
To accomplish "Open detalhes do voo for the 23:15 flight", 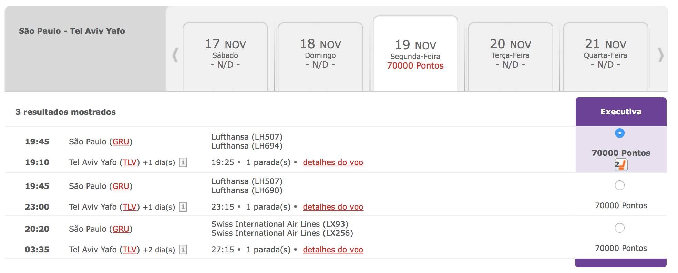I will [x=333, y=207].
